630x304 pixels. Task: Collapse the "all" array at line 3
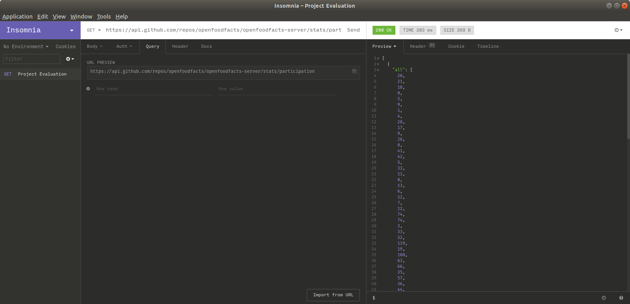coord(378,70)
